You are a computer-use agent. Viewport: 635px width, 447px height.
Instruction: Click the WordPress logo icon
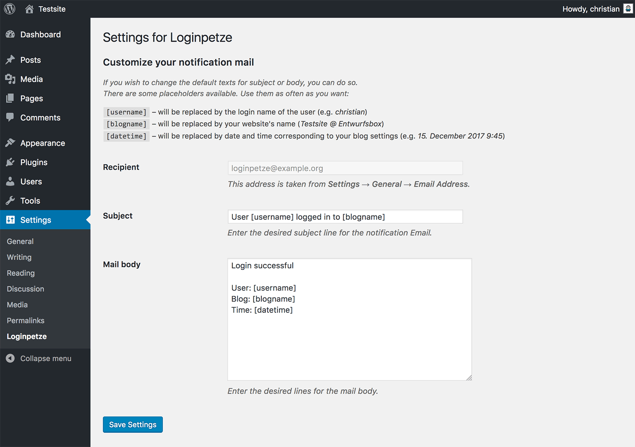[10, 9]
